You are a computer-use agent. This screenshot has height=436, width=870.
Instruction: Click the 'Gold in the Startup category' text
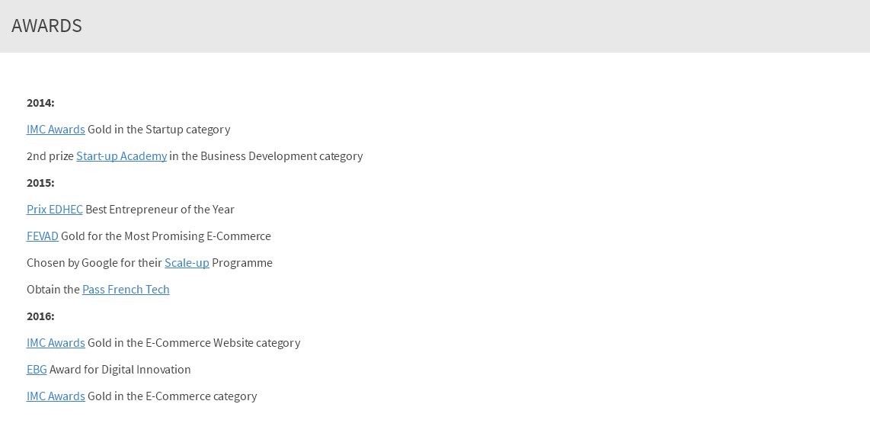click(158, 130)
